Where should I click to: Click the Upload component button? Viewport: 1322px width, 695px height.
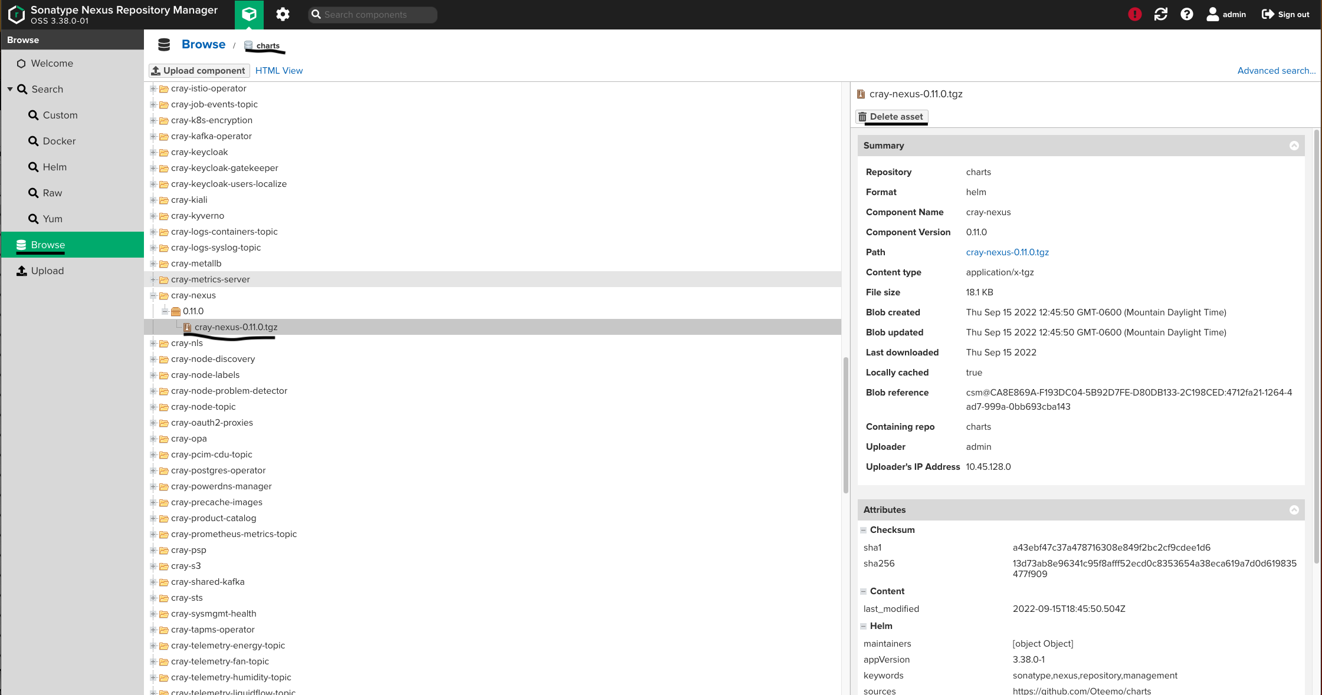[199, 71]
